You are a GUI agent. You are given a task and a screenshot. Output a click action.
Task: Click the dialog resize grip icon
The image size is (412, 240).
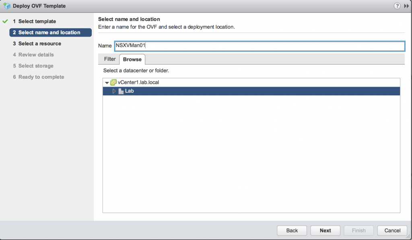(x=408, y=237)
